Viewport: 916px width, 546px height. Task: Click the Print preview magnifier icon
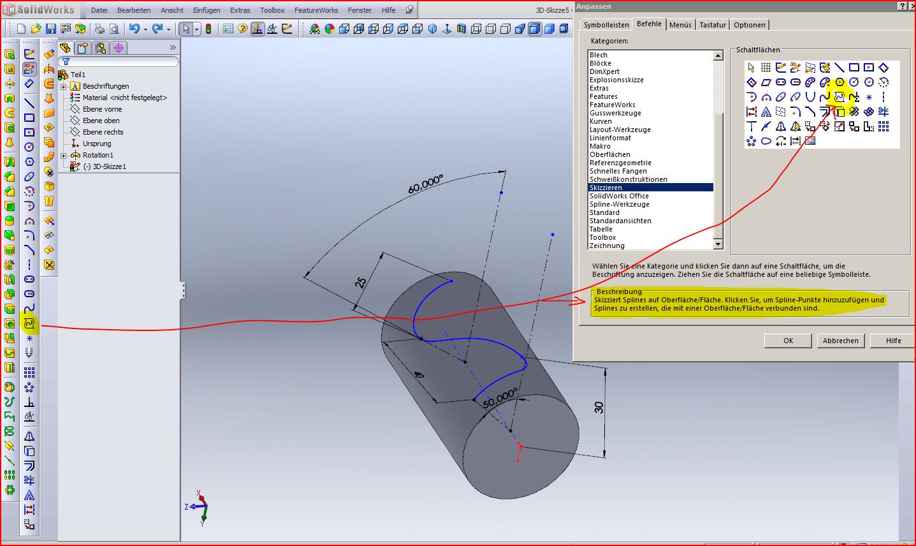pyautogui.click(x=114, y=29)
